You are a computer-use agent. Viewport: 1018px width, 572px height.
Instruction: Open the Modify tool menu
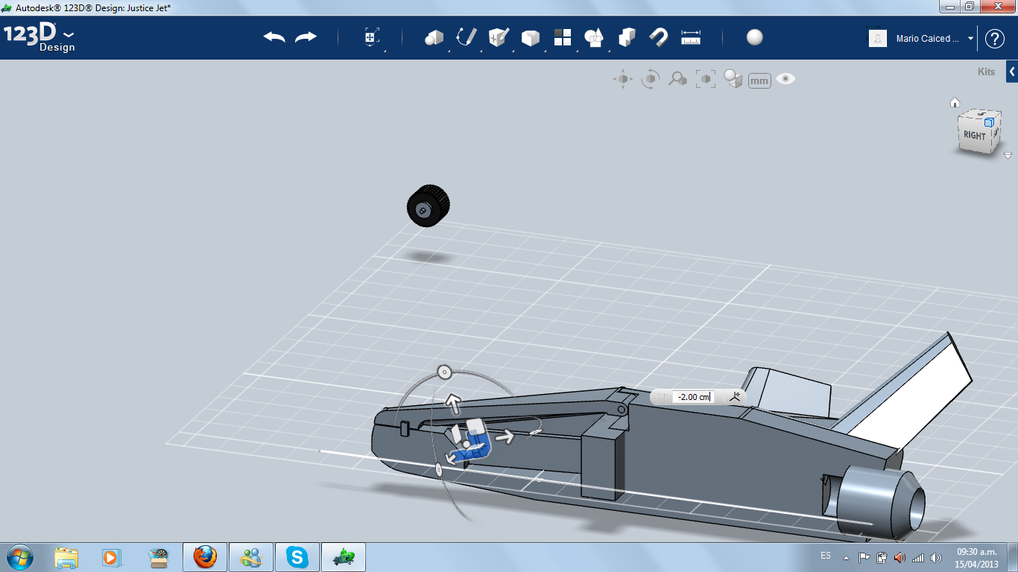point(530,37)
